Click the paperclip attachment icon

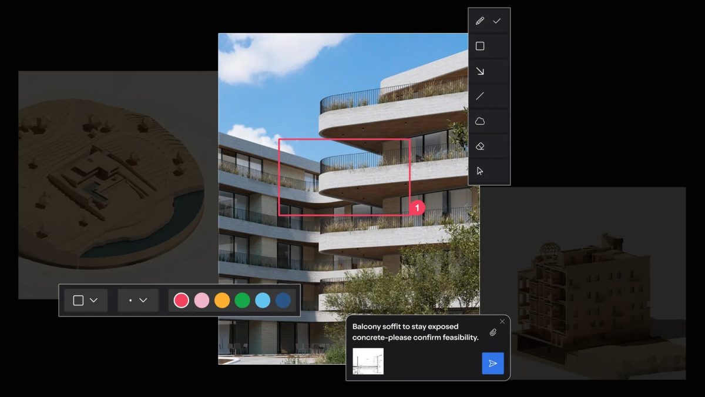pyautogui.click(x=493, y=332)
